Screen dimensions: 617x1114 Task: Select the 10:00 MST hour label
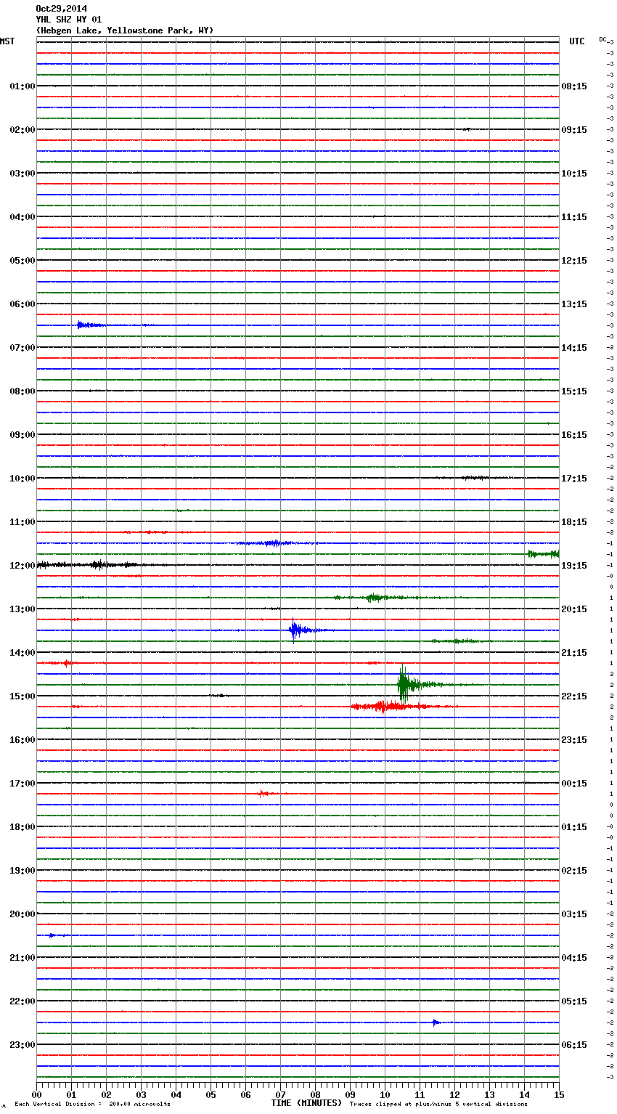(x=23, y=479)
